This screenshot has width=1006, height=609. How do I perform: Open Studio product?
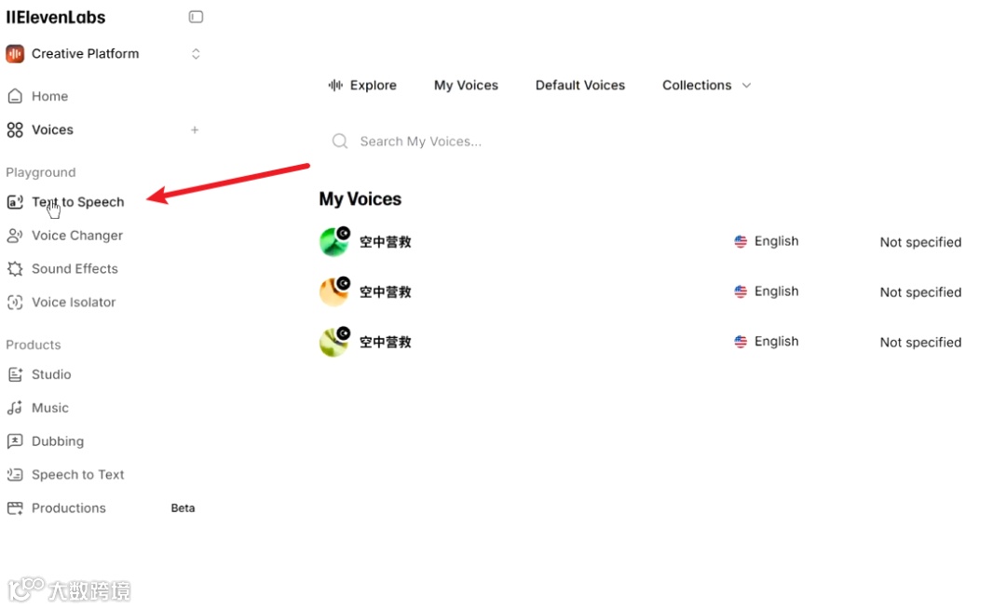(51, 375)
